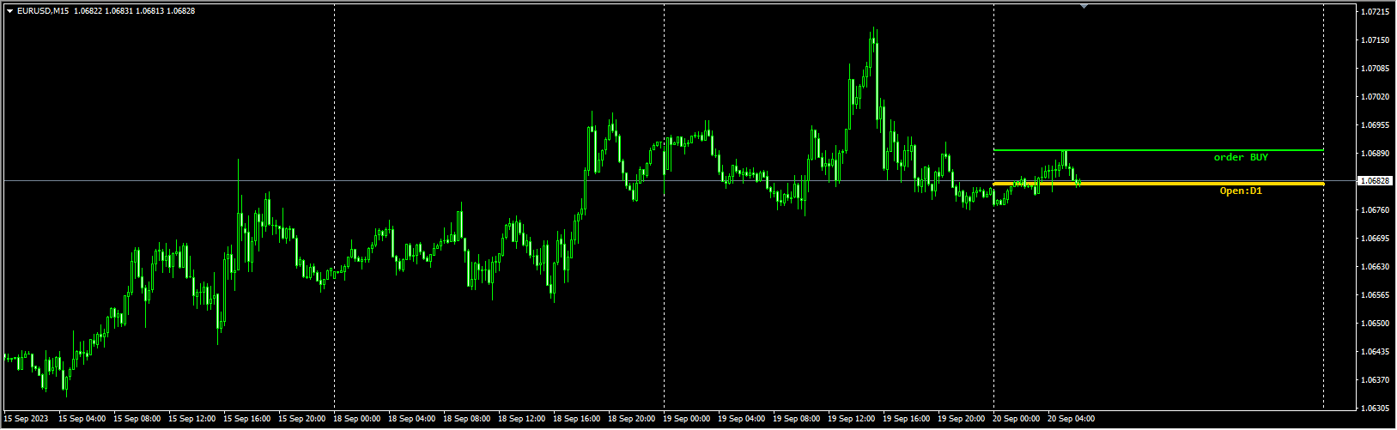This screenshot has height=430, width=1397.
Task: Click the '15 Sep 2023' date label
Action: coord(27,420)
